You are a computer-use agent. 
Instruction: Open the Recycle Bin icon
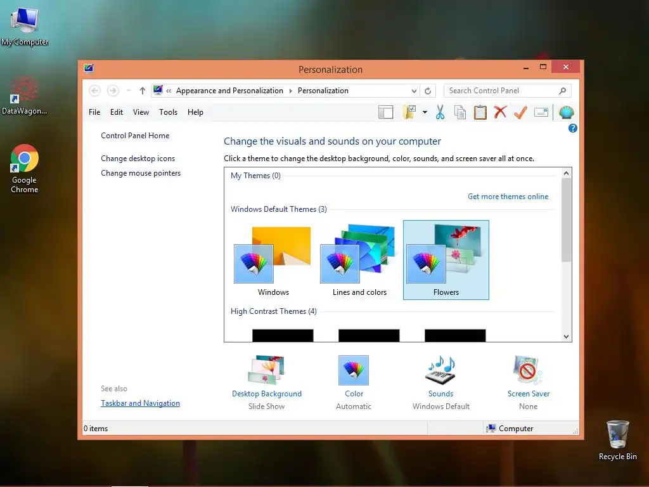point(617,440)
